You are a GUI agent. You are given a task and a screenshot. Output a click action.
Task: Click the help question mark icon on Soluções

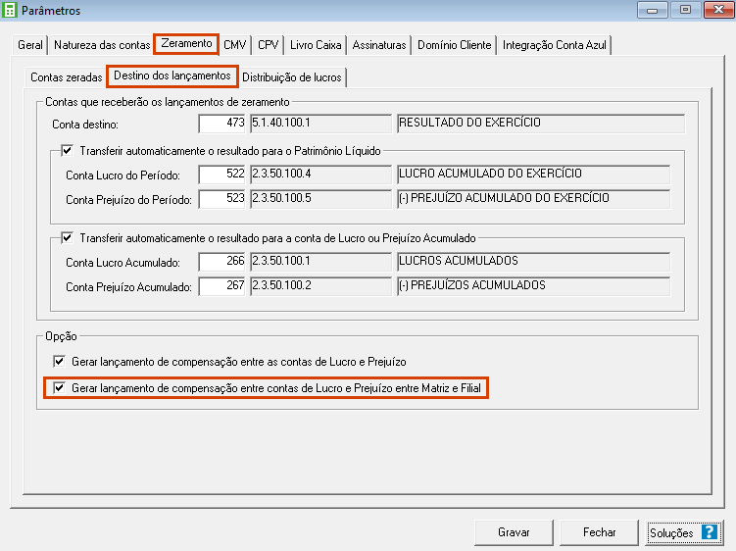tap(710, 532)
